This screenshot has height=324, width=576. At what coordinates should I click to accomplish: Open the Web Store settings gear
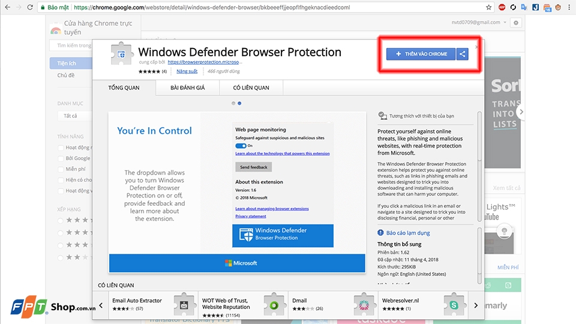click(x=516, y=23)
